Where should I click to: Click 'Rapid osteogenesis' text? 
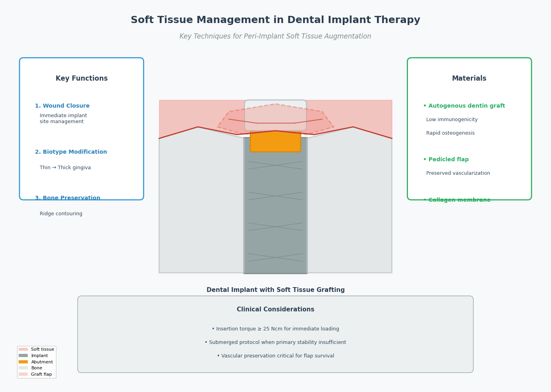(450, 133)
